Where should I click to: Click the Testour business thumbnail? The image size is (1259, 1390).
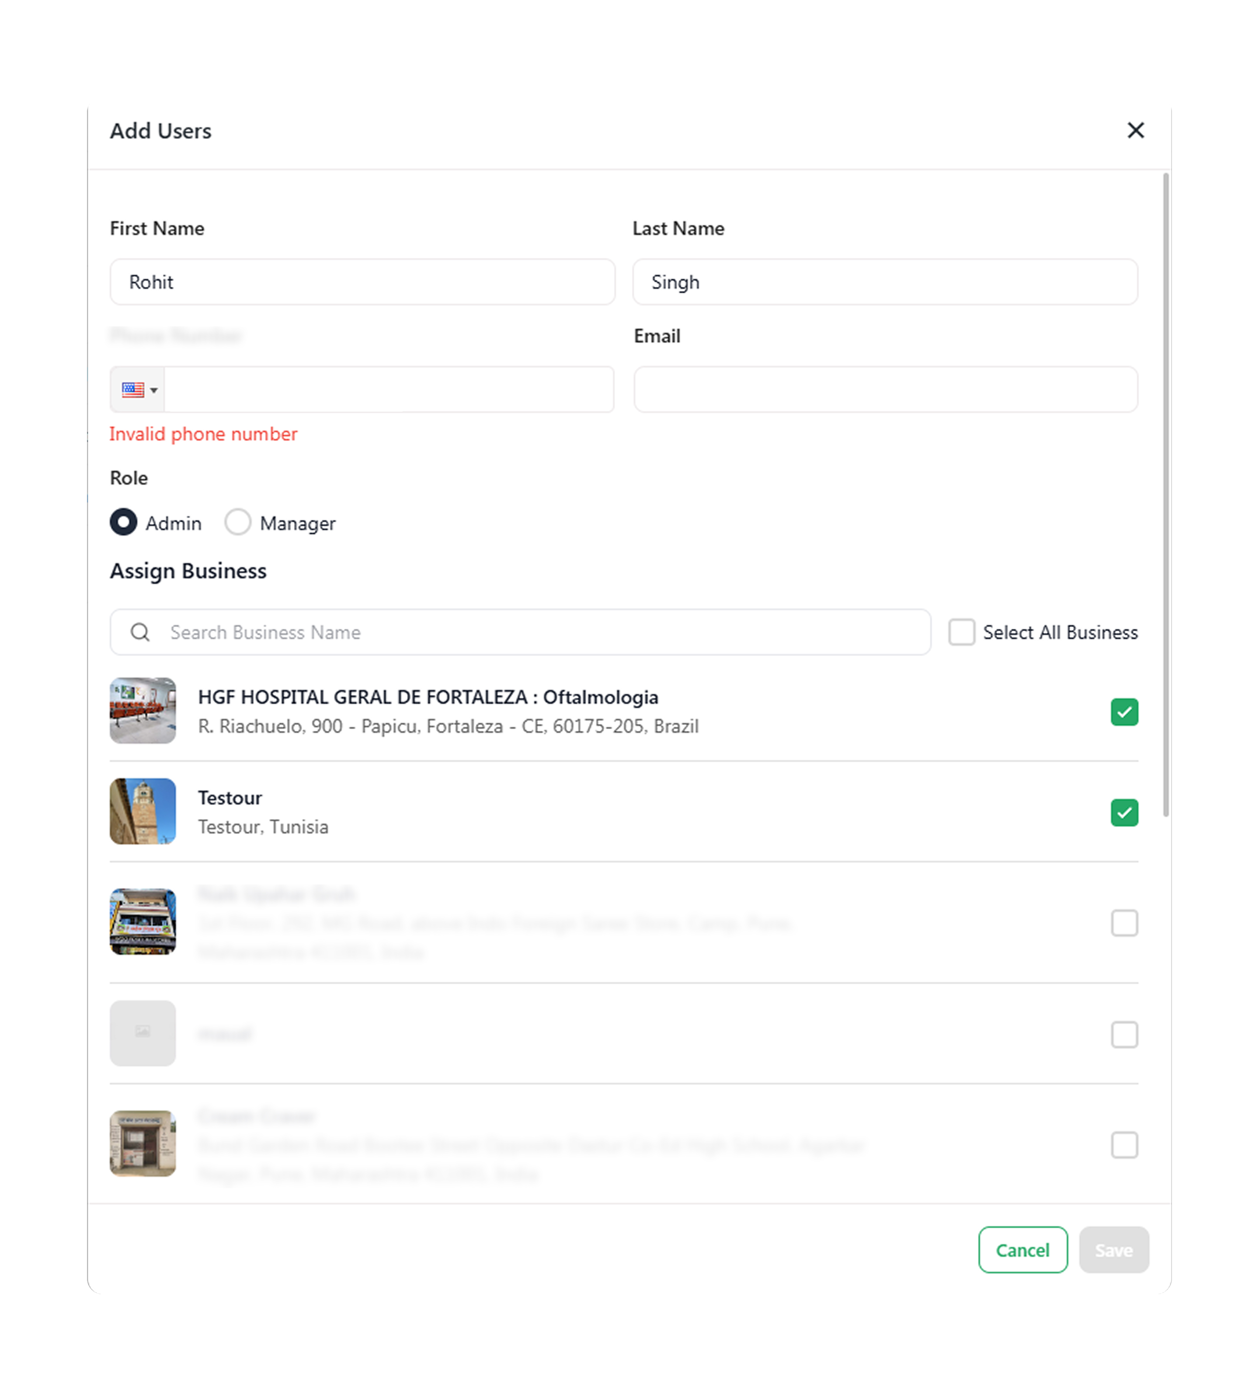[x=143, y=811]
